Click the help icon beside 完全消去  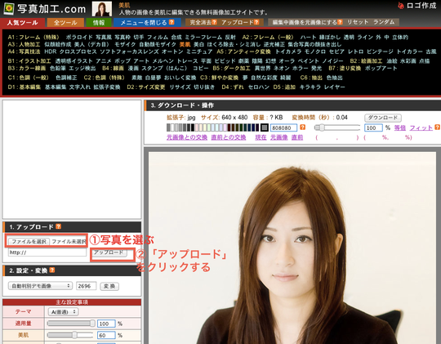(x=214, y=22)
